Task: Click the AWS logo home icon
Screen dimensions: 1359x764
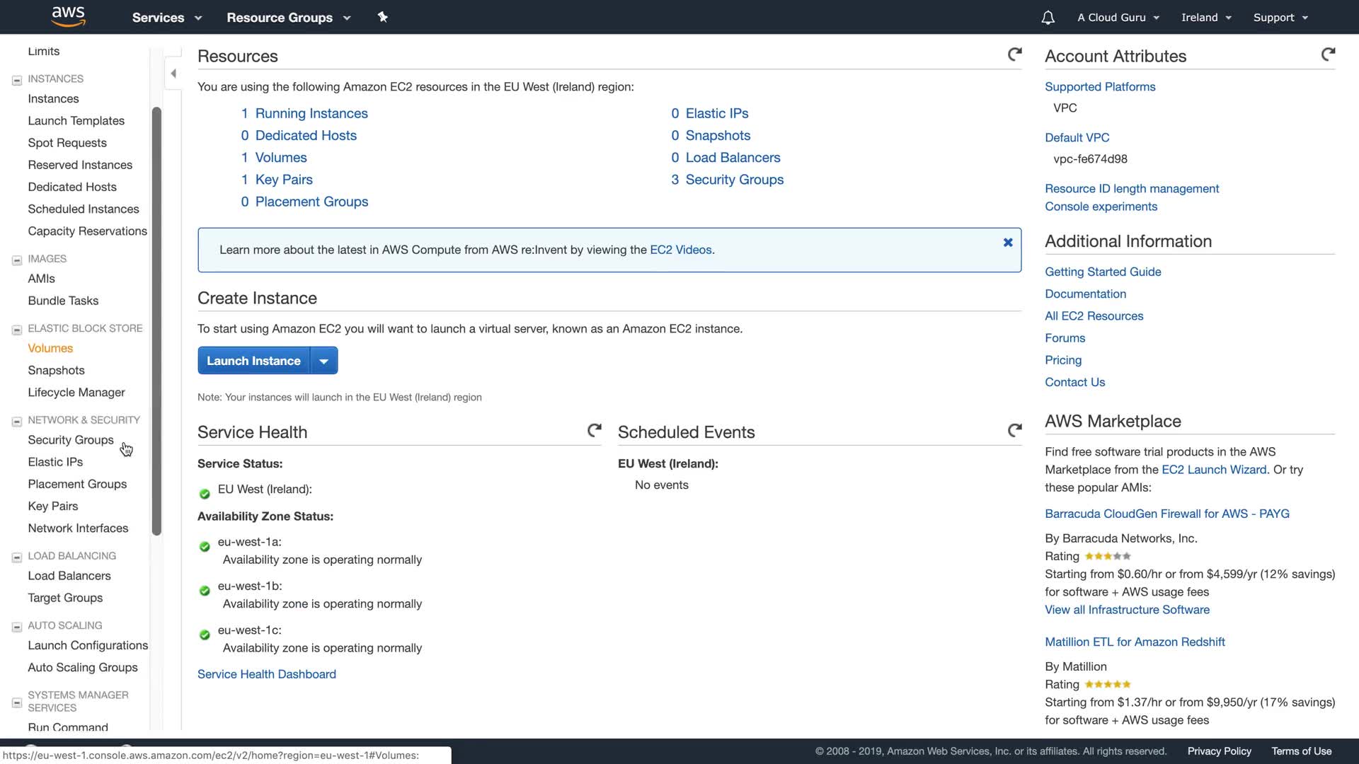Action: coord(68,17)
